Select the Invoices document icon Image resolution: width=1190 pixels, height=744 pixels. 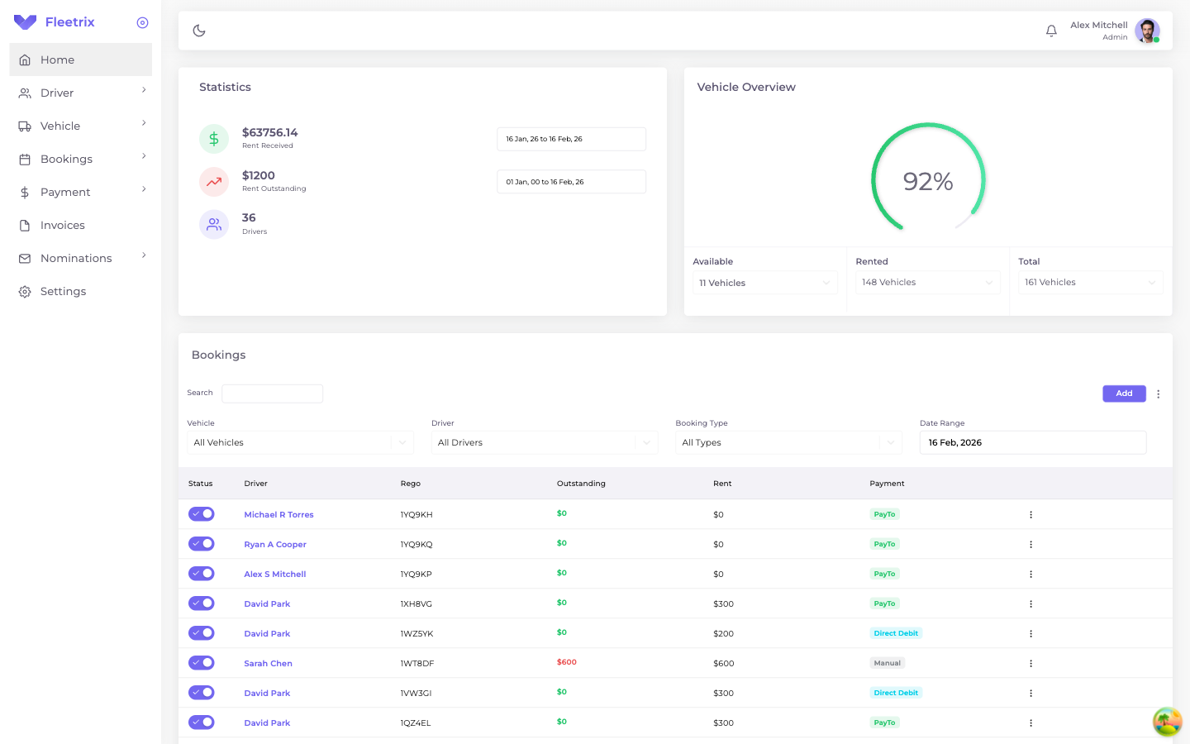[x=25, y=225]
